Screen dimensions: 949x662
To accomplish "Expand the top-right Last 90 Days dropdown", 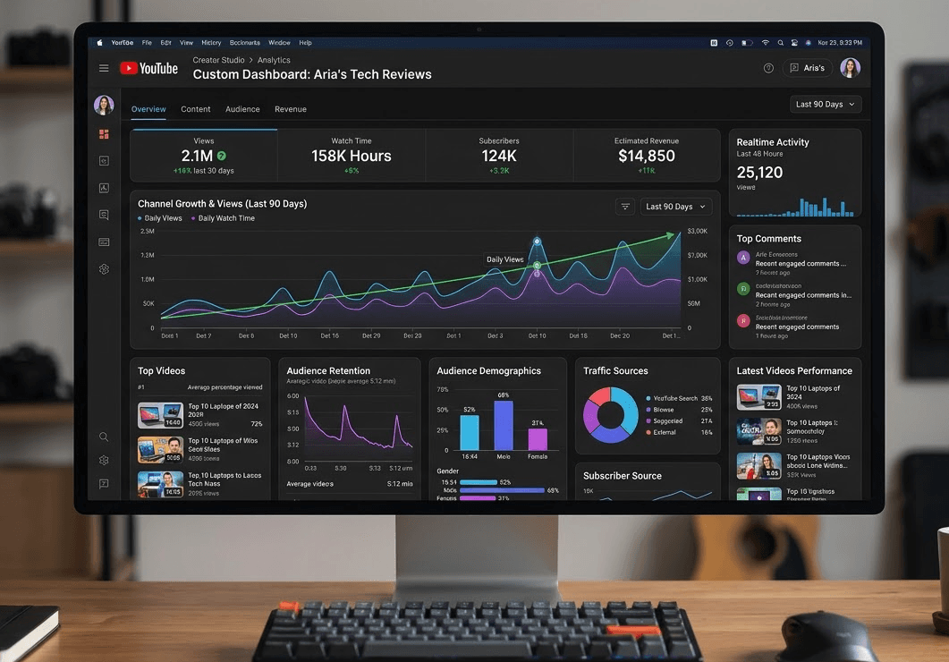I will pos(826,105).
